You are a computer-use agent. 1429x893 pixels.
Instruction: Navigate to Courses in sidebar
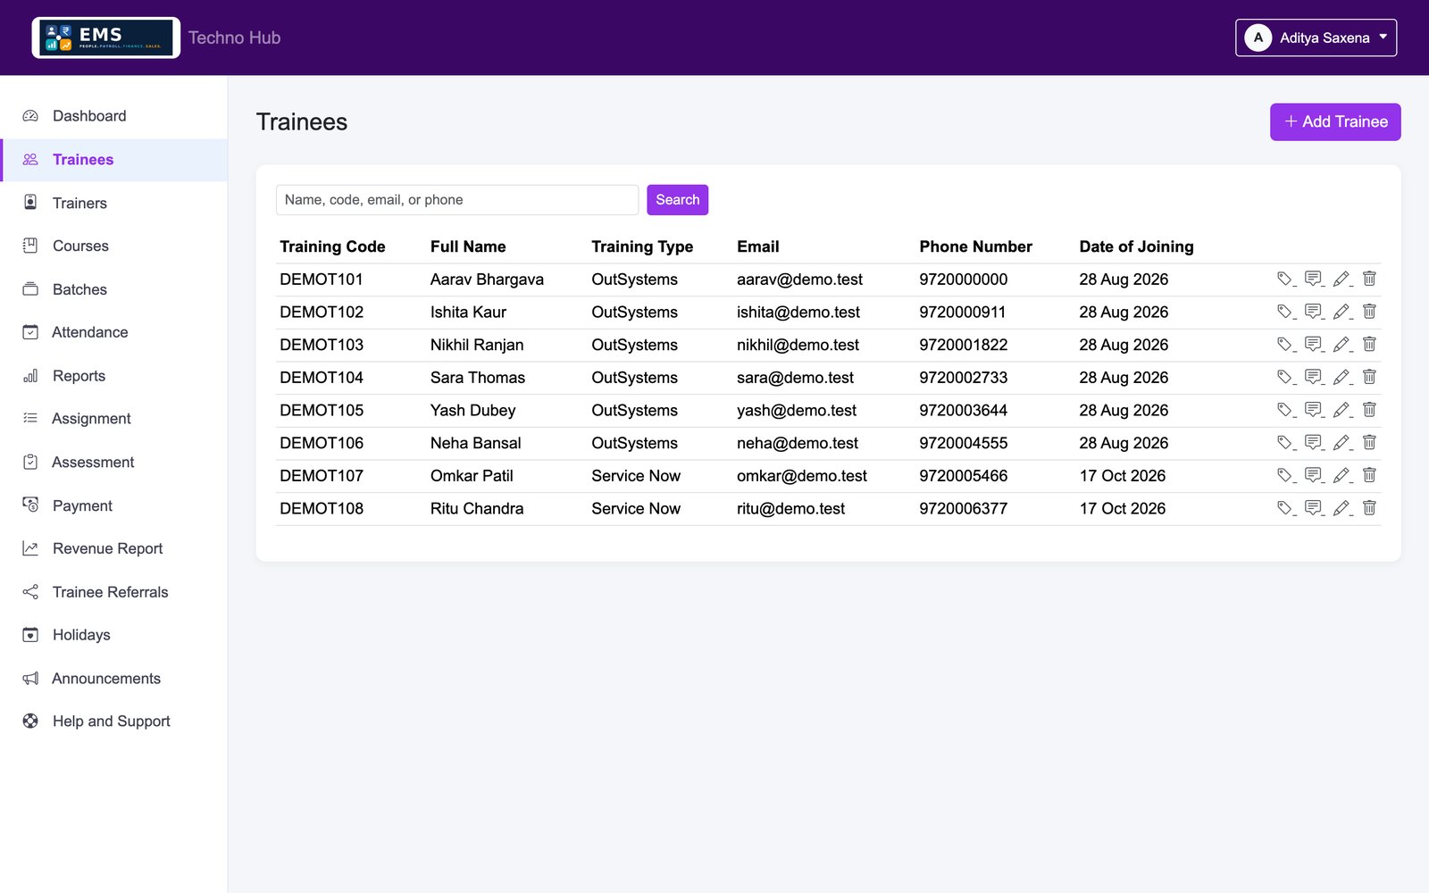[113, 246]
